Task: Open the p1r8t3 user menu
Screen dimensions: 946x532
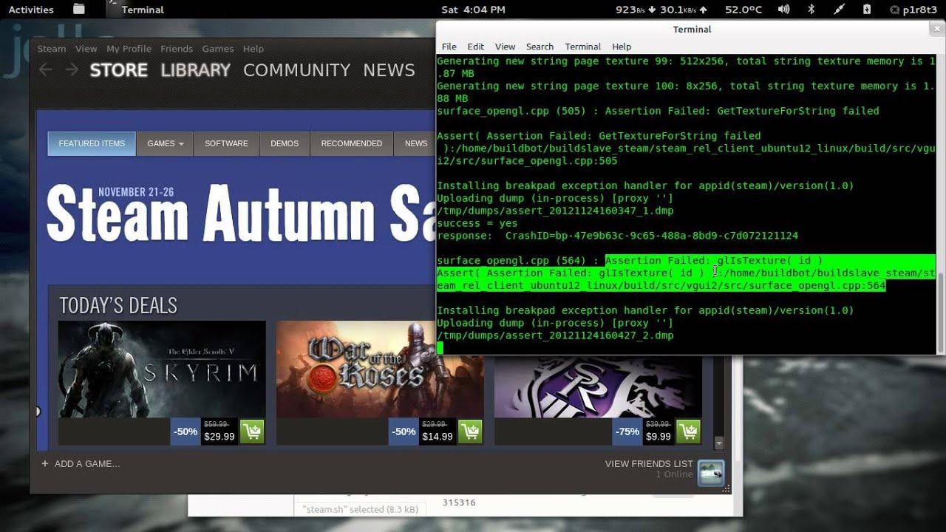Action: click(x=914, y=10)
